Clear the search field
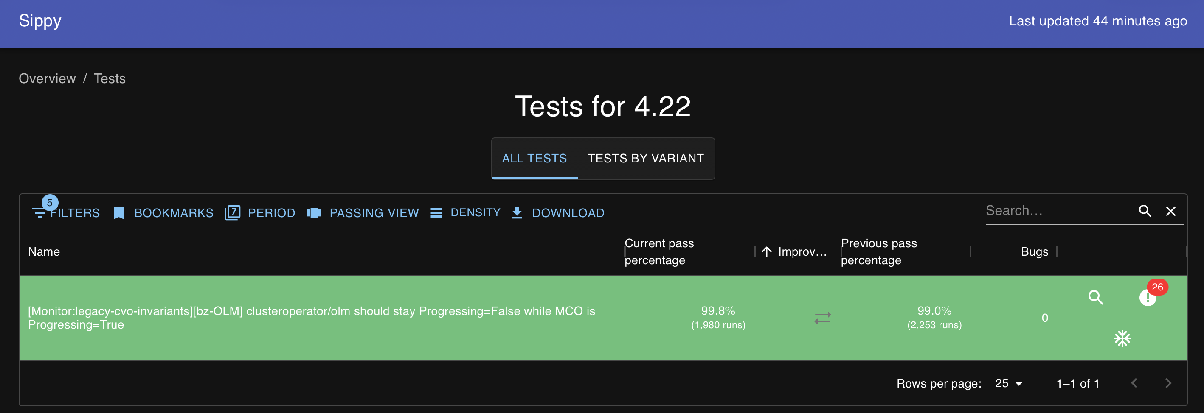The width and height of the screenshot is (1204, 413). click(1170, 211)
